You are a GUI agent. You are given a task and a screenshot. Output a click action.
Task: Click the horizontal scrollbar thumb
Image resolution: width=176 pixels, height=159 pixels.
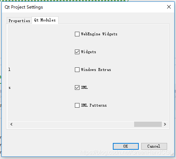tap(148, 124)
